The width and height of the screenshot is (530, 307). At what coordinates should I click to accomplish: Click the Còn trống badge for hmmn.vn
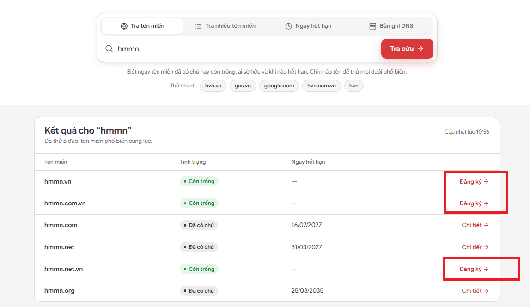(x=199, y=181)
